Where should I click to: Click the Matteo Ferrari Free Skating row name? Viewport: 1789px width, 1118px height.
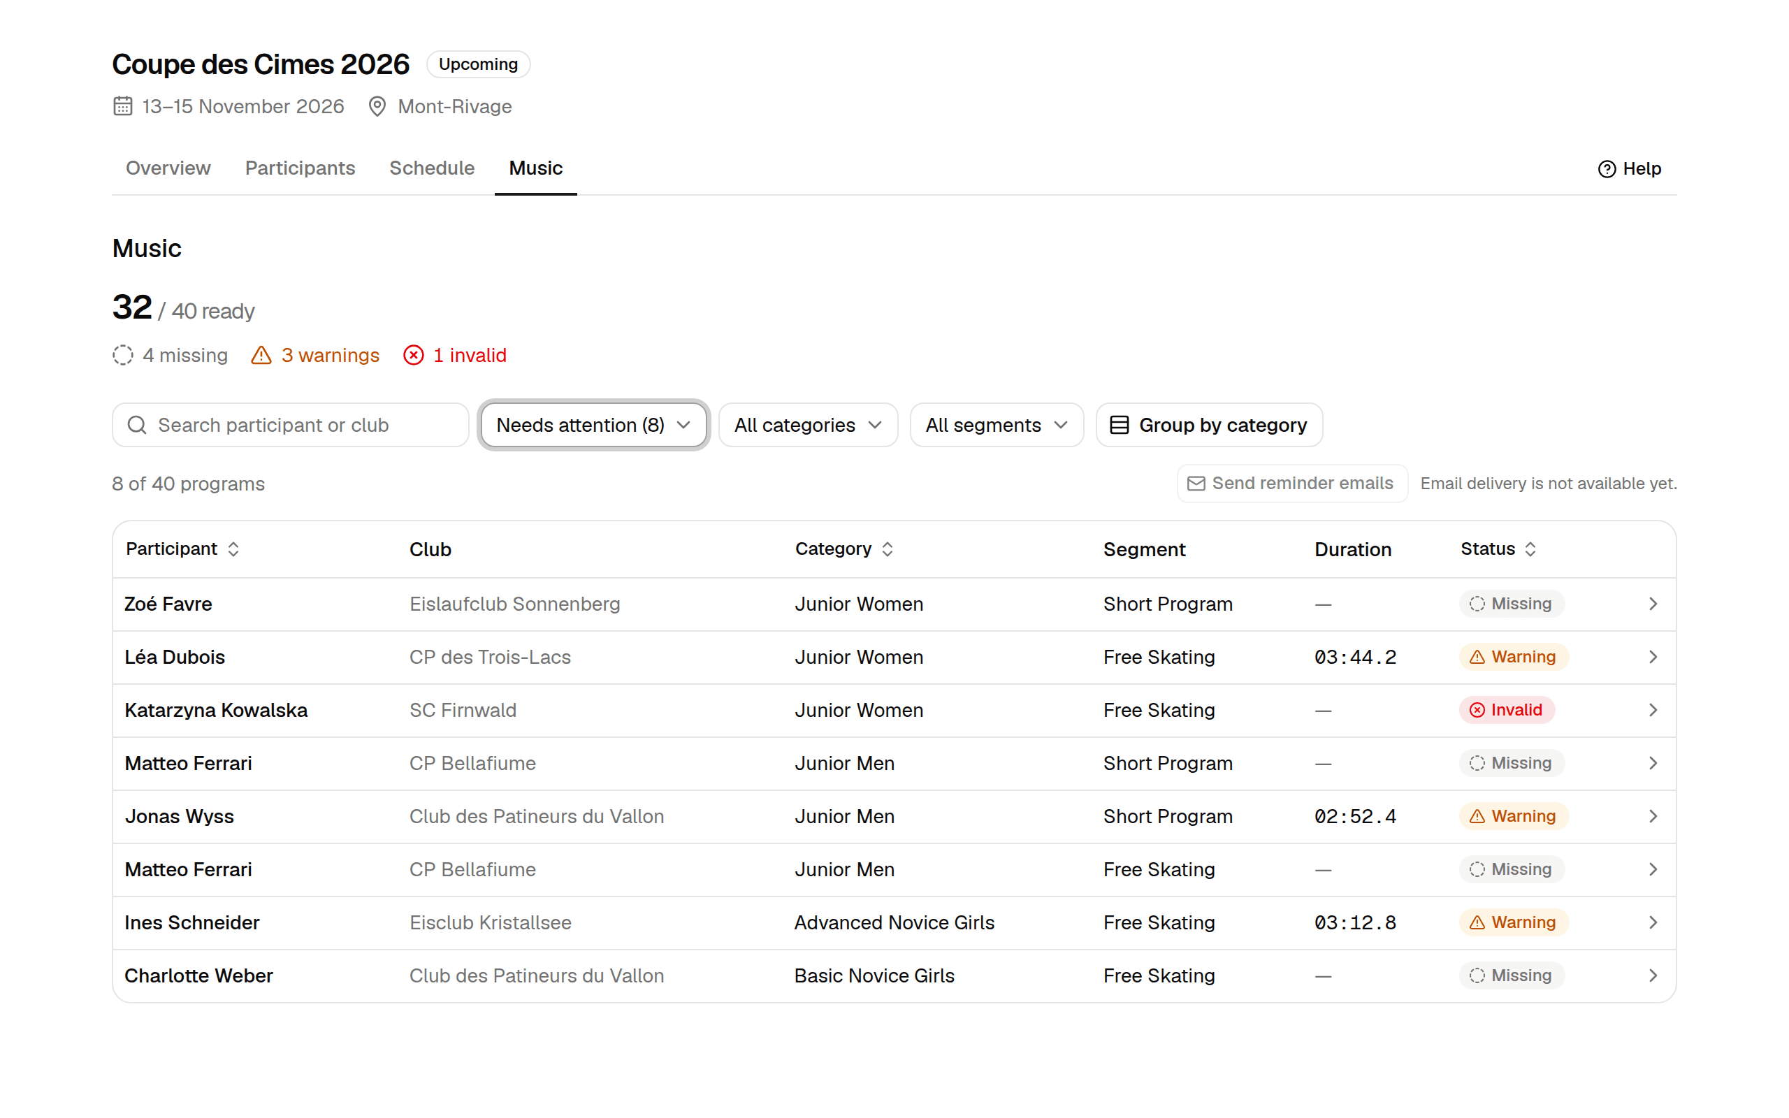click(189, 869)
